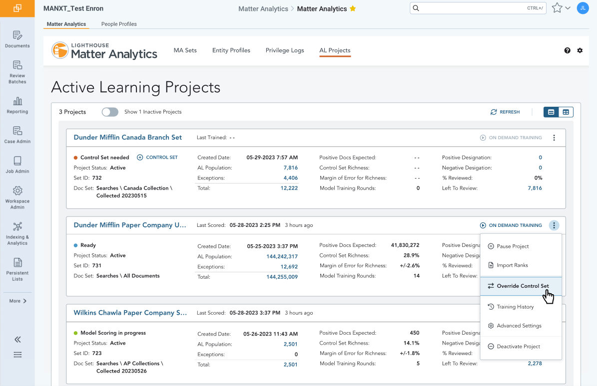Click the Lighthouse Matter Analytics logo
The height and width of the screenshot is (386, 597).
[x=104, y=50]
